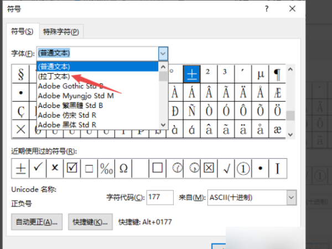The image size is (332, 249).
Task: Choose Adobe 黑体 Std R font
Action: point(97,125)
